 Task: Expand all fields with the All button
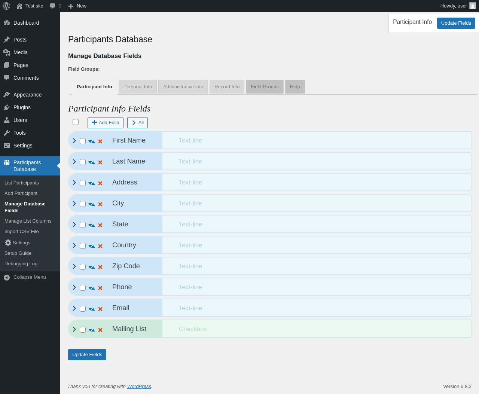(137, 123)
